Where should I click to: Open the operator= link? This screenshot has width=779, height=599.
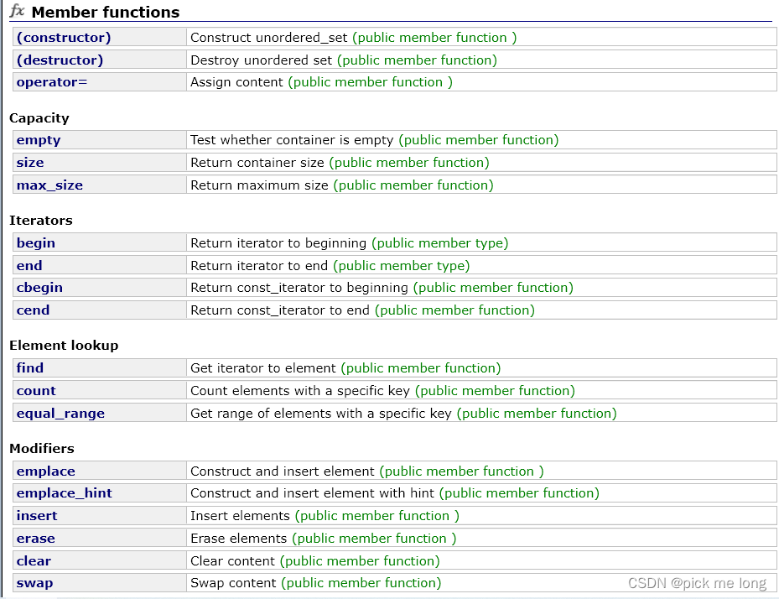[52, 82]
